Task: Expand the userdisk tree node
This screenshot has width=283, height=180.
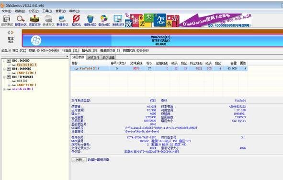Action: (4, 89)
